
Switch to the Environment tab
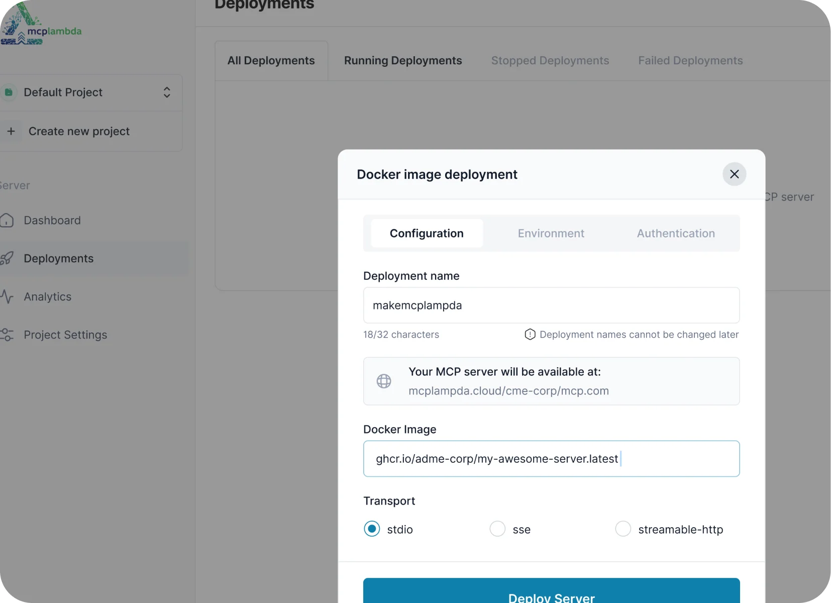(551, 234)
